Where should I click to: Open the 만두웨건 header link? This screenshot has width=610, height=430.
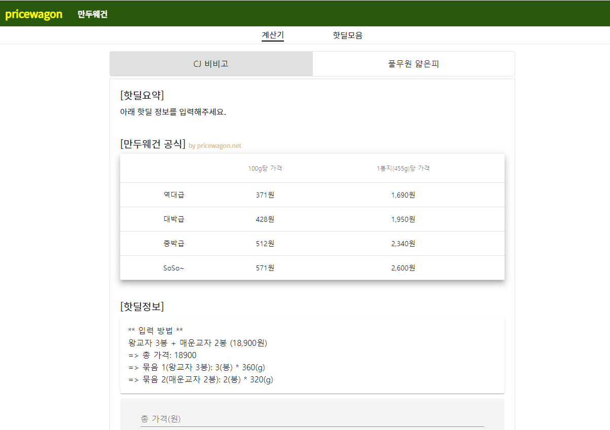point(92,14)
